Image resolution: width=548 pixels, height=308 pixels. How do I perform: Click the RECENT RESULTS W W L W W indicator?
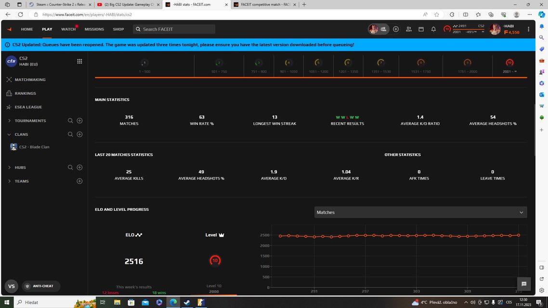[x=347, y=117]
